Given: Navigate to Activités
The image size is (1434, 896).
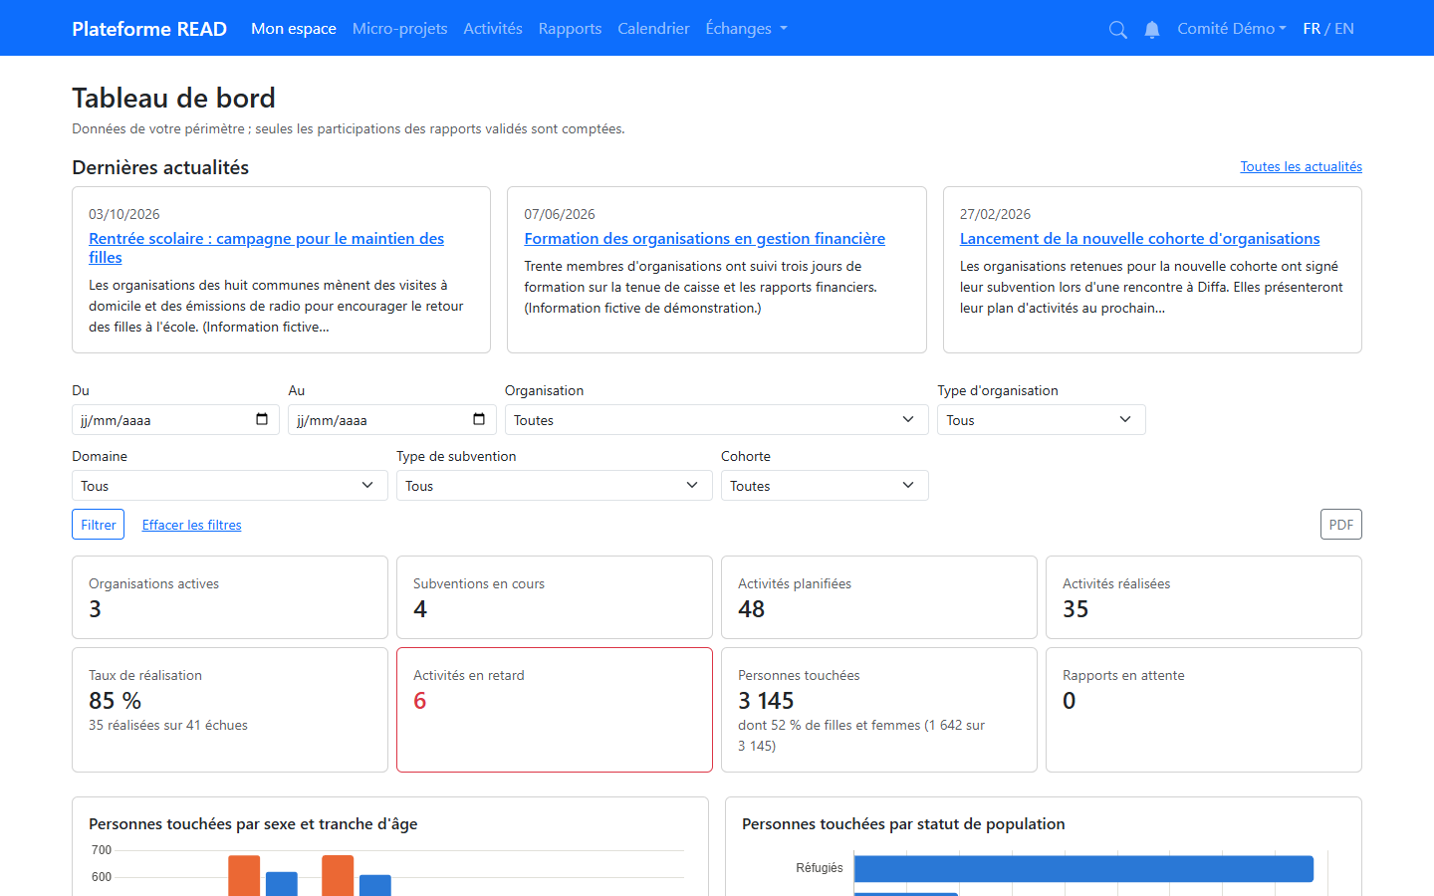Looking at the screenshot, I should [493, 29].
